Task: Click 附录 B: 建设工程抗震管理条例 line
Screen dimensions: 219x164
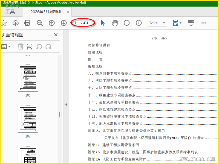Action: pyautogui.click(x=153, y=145)
